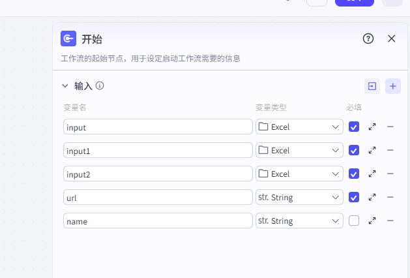Click the 变量名 column header
The width and height of the screenshot is (410, 278).
[x=75, y=107]
